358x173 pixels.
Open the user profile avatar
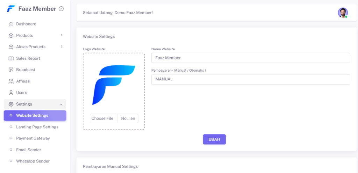[x=343, y=13]
